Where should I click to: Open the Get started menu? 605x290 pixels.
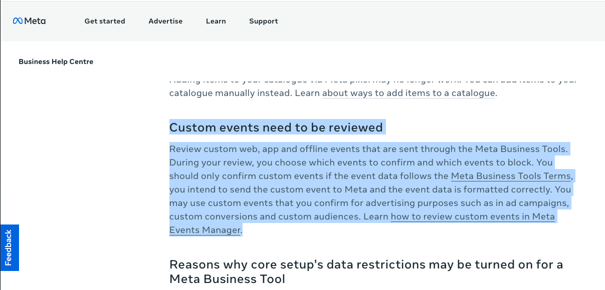(x=105, y=21)
